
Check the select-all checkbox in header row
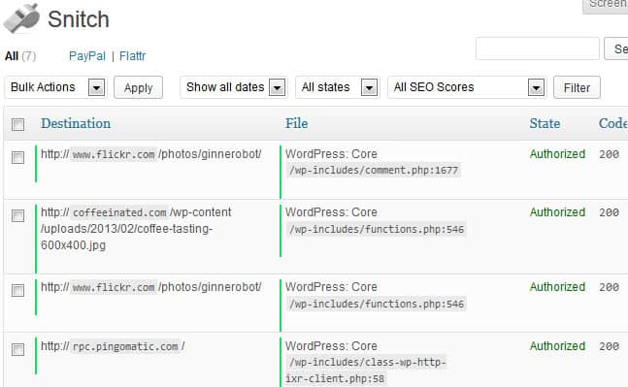(17, 124)
